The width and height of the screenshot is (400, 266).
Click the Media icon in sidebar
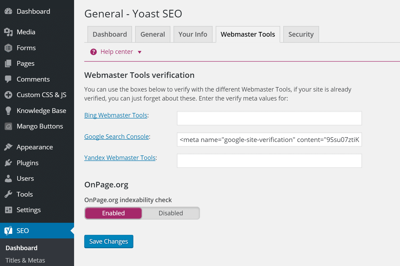8,32
